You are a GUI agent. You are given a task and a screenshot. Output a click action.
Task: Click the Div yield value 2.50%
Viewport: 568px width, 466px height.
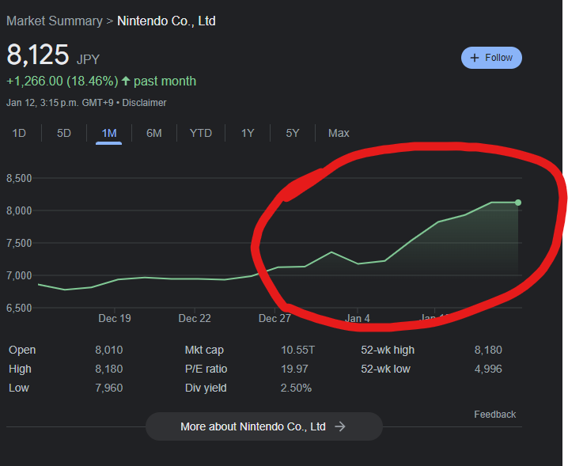pos(296,388)
